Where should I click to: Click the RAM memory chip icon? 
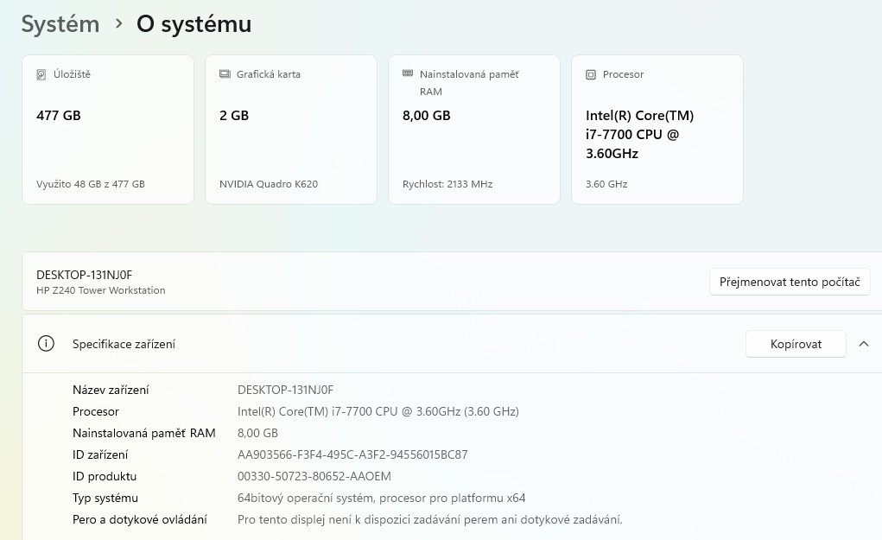[x=408, y=74]
